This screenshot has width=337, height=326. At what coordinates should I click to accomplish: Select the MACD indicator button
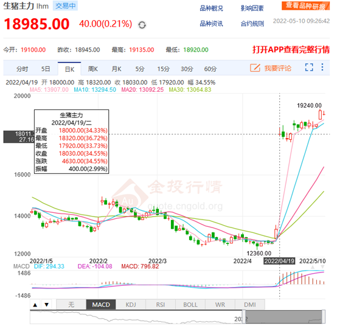click(101, 305)
